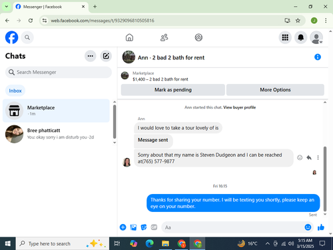Open Windows notification center
This screenshot has height=250, width=333.
click(x=322, y=243)
